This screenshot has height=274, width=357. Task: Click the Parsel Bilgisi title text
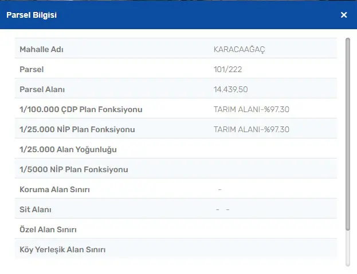tap(32, 15)
